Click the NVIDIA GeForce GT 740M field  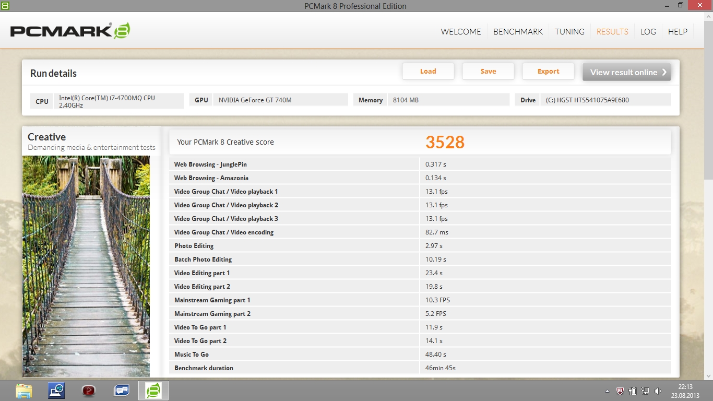(280, 100)
